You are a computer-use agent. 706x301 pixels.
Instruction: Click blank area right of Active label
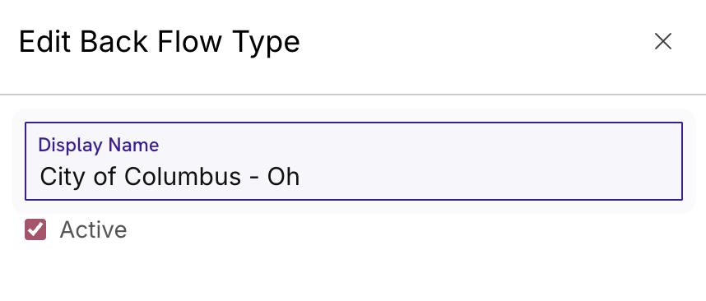[x=405, y=229]
